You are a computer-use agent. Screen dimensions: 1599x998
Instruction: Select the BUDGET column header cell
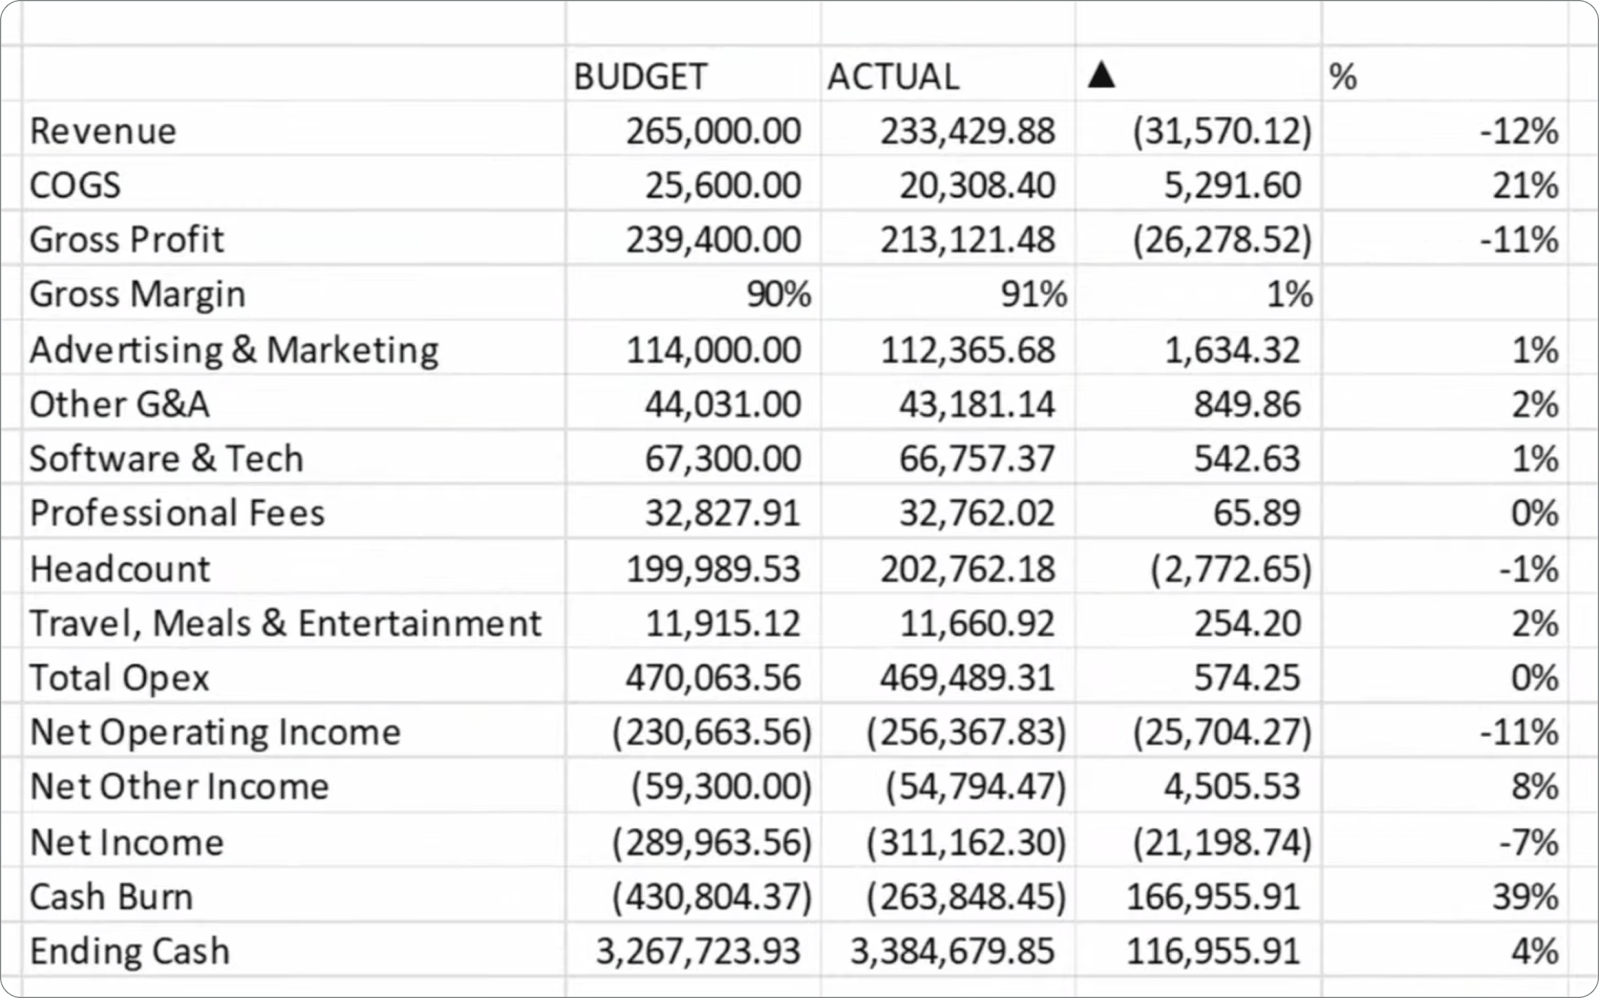pos(693,74)
